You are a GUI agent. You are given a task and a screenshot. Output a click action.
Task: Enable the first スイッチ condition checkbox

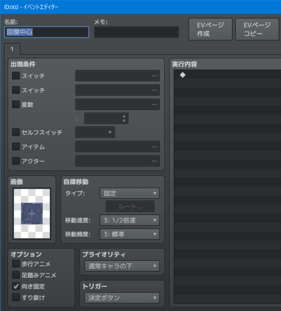(x=16, y=76)
